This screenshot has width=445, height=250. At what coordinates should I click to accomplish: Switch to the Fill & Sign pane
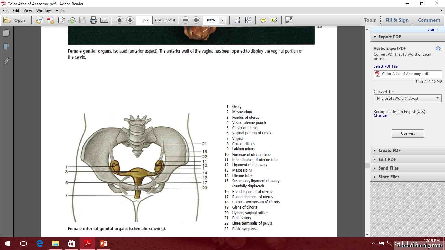point(396,20)
